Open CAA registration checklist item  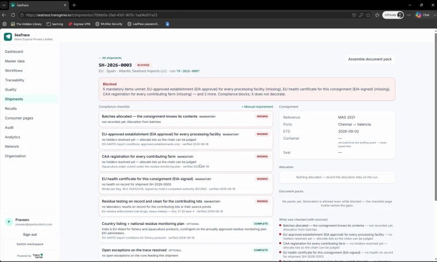tap(186, 161)
